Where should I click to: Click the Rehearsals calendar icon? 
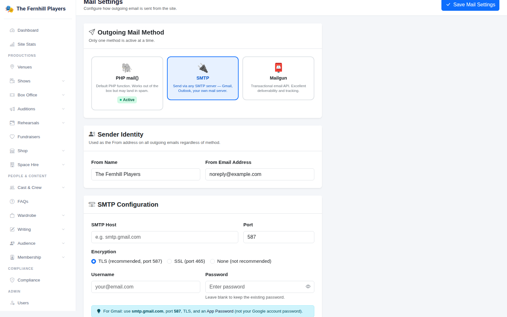pyautogui.click(x=12, y=123)
